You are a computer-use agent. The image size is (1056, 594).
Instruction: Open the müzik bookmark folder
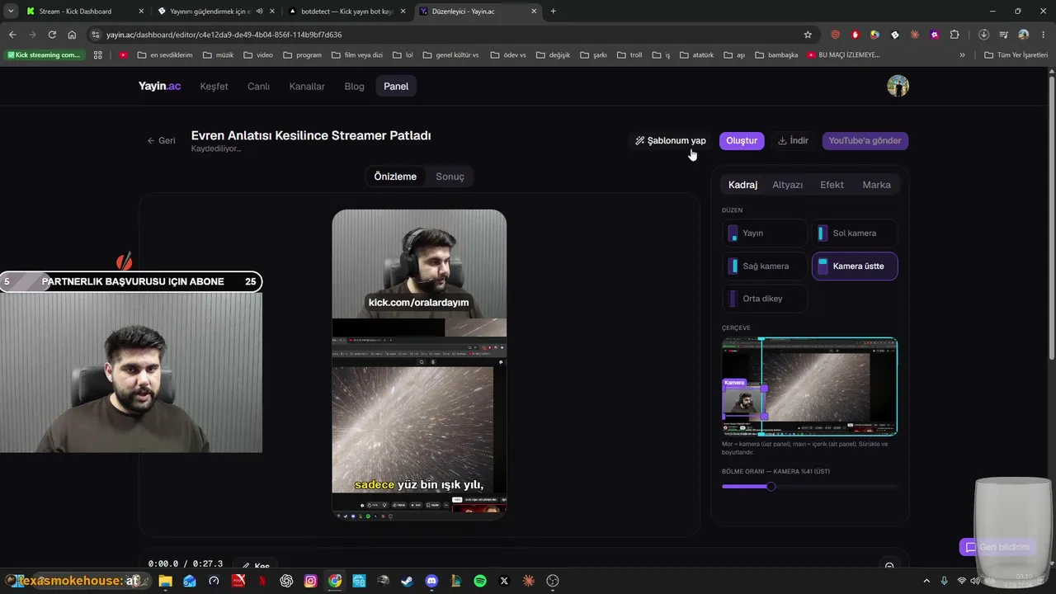(218, 55)
